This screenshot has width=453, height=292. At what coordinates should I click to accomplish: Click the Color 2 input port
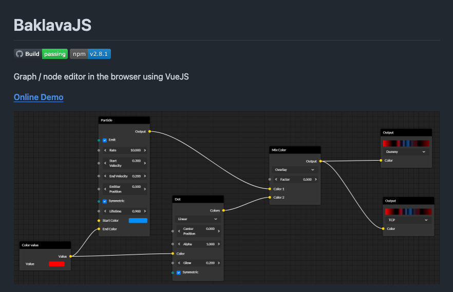270,198
